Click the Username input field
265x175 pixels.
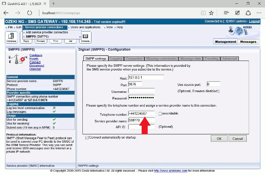[142, 91]
